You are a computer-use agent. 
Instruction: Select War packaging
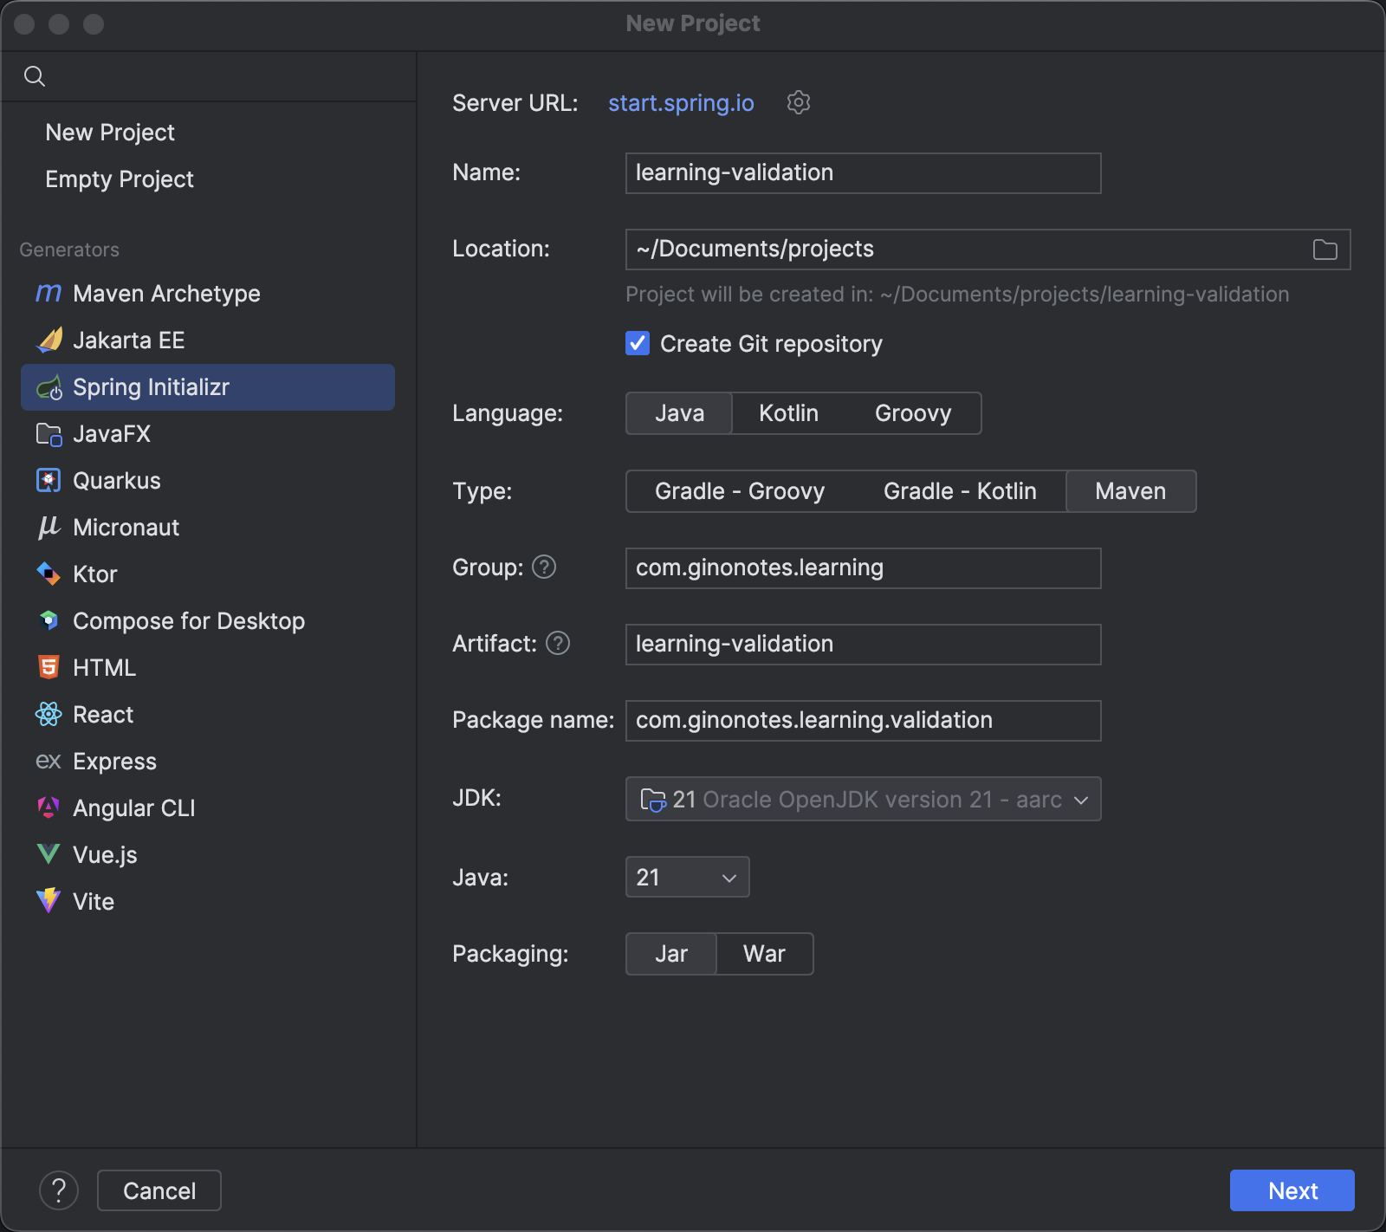[764, 954]
